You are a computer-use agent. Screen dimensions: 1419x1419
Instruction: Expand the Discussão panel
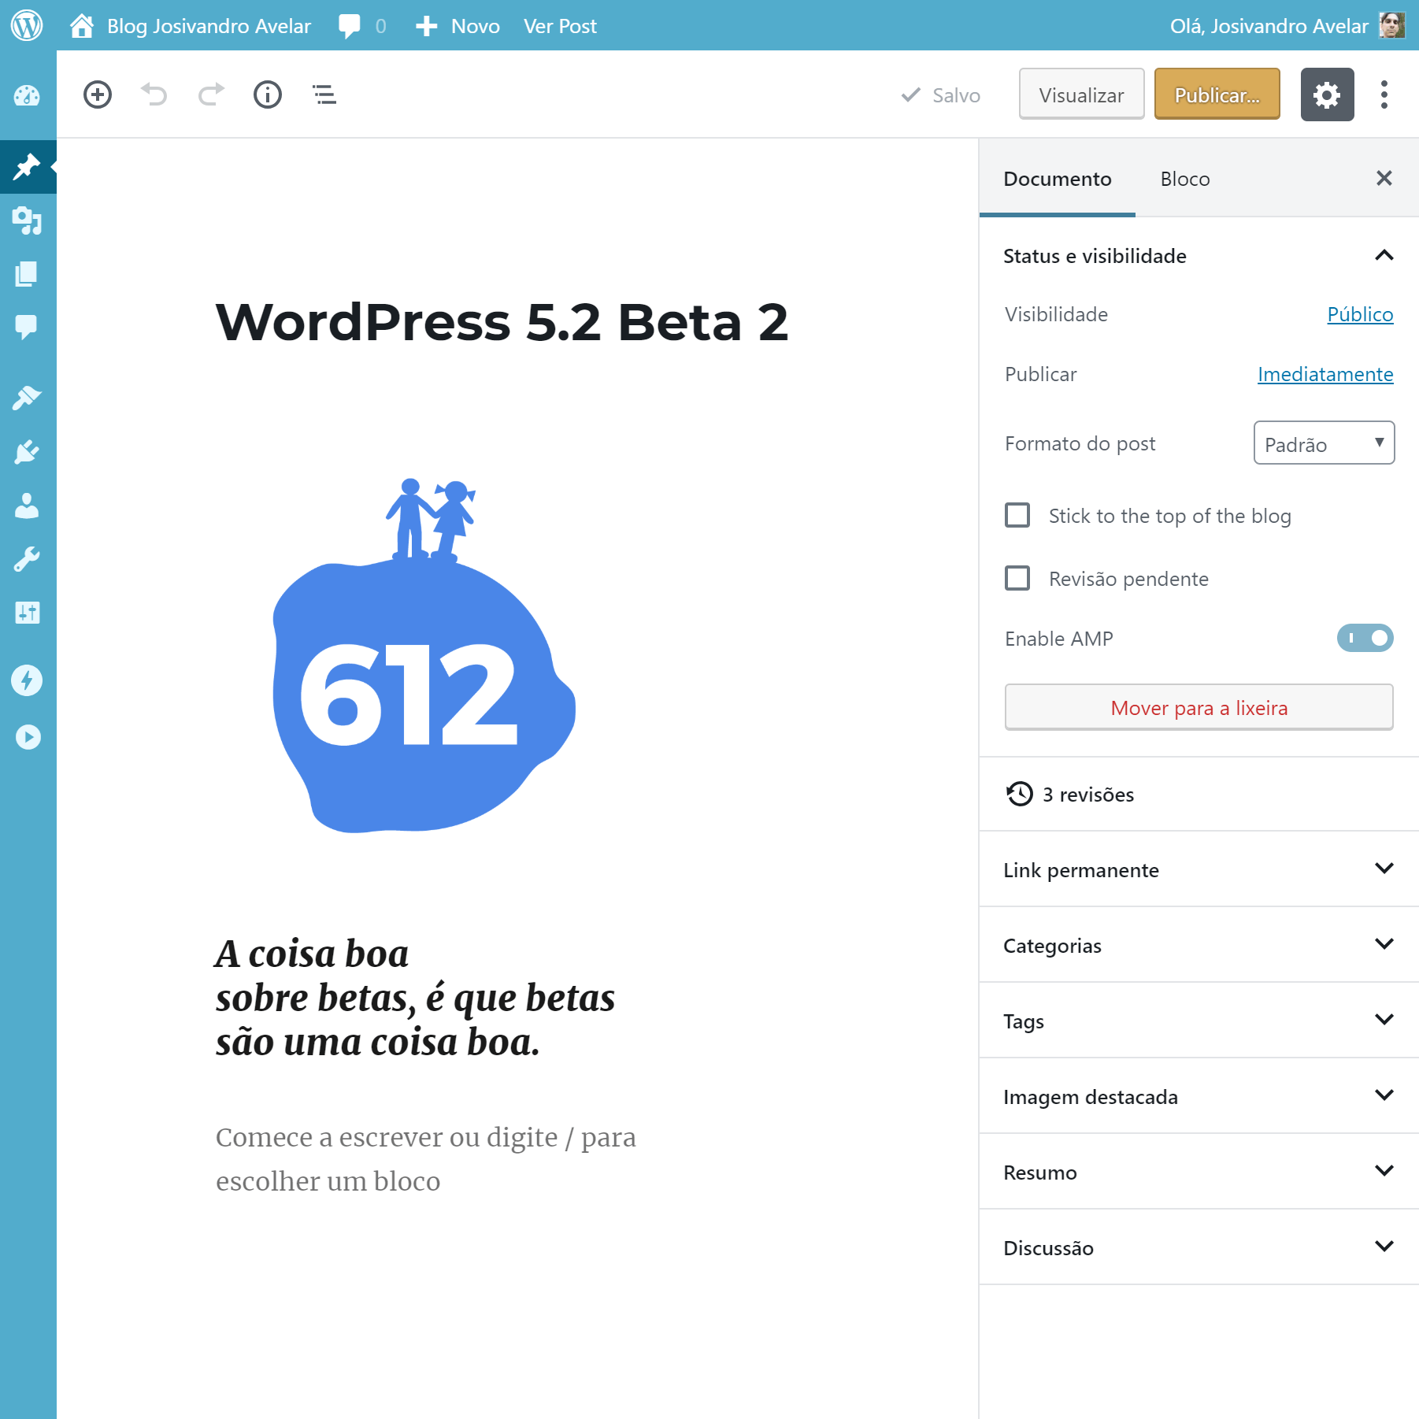tap(1199, 1247)
